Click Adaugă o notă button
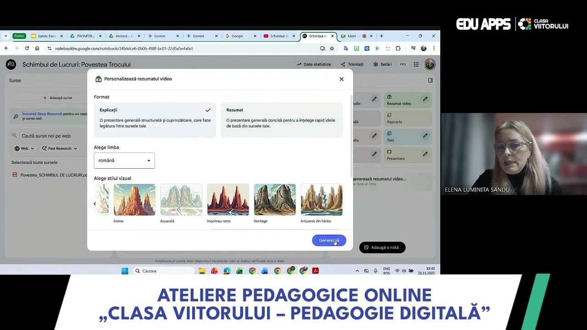Image resolution: width=587 pixels, height=330 pixels. 382,247
